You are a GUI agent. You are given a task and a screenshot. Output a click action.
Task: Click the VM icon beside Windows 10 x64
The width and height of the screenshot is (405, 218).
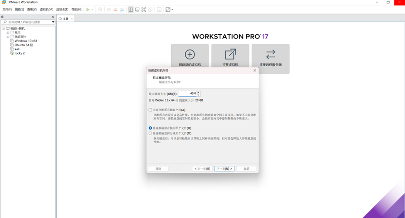pyautogui.click(x=12, y=41)
